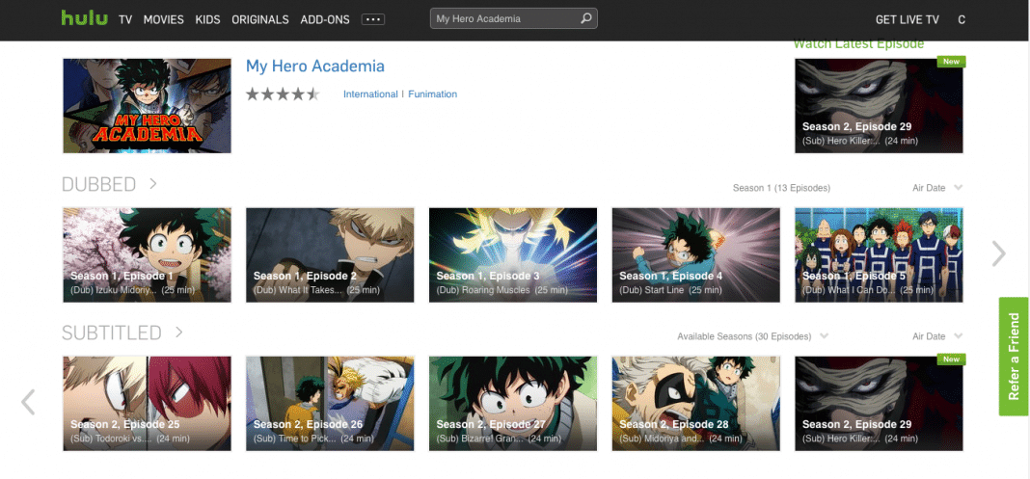Image resolution: width=1030 pixels, height=479 pixels.
Task: Play dubbed Season 1, Episode 4
Action: pyautogui.click(x=695, y=255)
